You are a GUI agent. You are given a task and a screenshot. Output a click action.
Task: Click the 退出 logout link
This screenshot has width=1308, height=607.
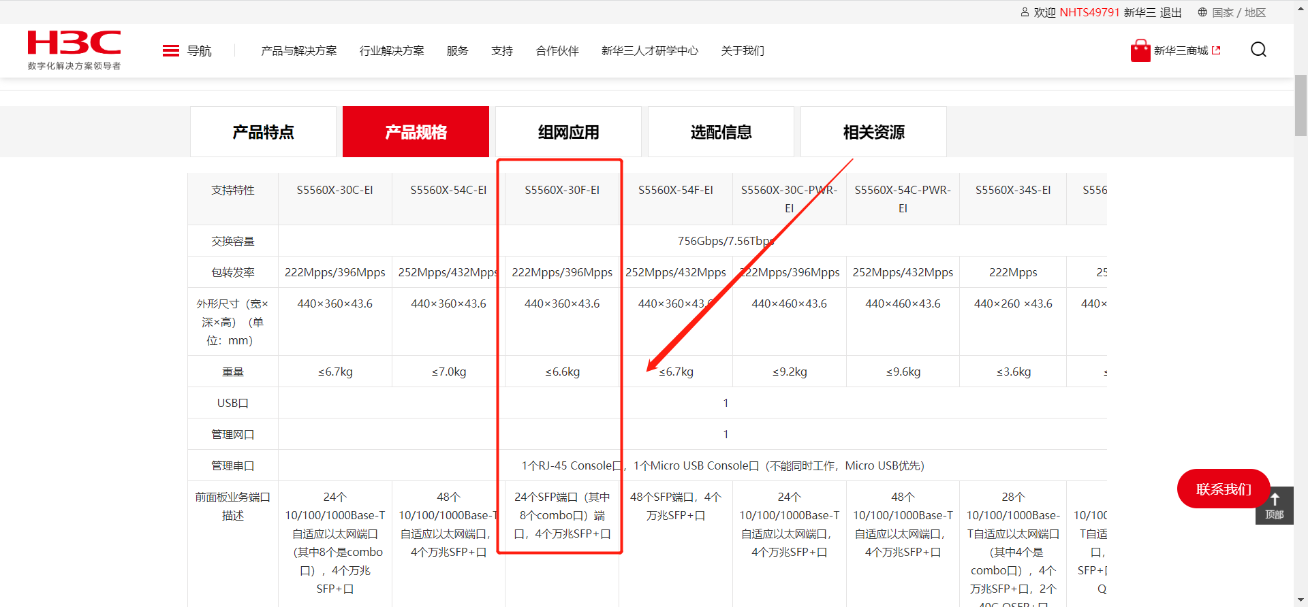tap(1171, 12)
